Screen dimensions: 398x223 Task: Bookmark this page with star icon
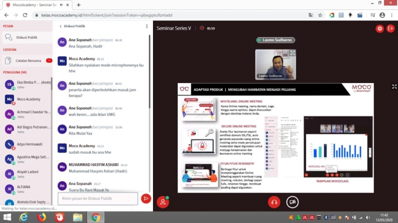pyautogui.click(x=320, y=15)
